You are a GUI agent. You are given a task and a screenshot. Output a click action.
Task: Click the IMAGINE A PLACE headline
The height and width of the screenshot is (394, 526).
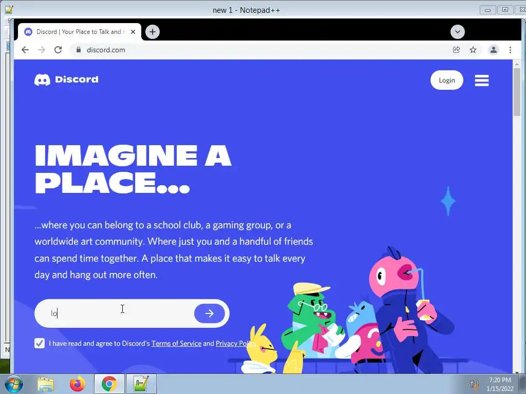tap(133, 169)
